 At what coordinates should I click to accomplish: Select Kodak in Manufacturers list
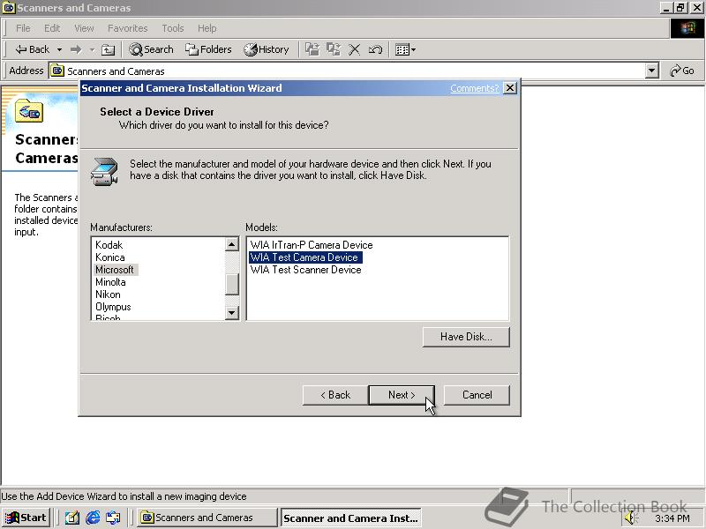tap(109, 245)
